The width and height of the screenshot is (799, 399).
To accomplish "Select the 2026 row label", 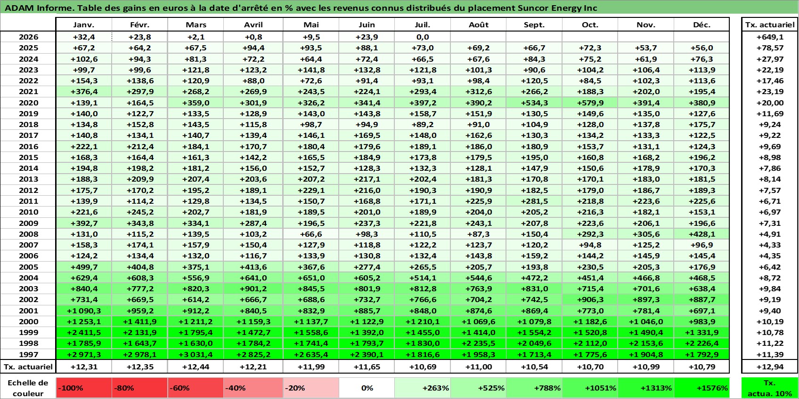I will coord(28,37).
